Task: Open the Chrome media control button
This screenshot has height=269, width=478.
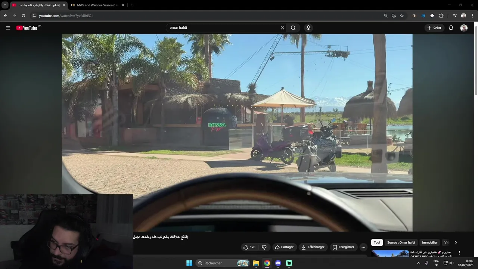Action: pos(454,16)
